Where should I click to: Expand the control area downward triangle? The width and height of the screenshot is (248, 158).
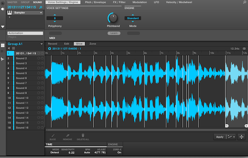pos(3,27)
